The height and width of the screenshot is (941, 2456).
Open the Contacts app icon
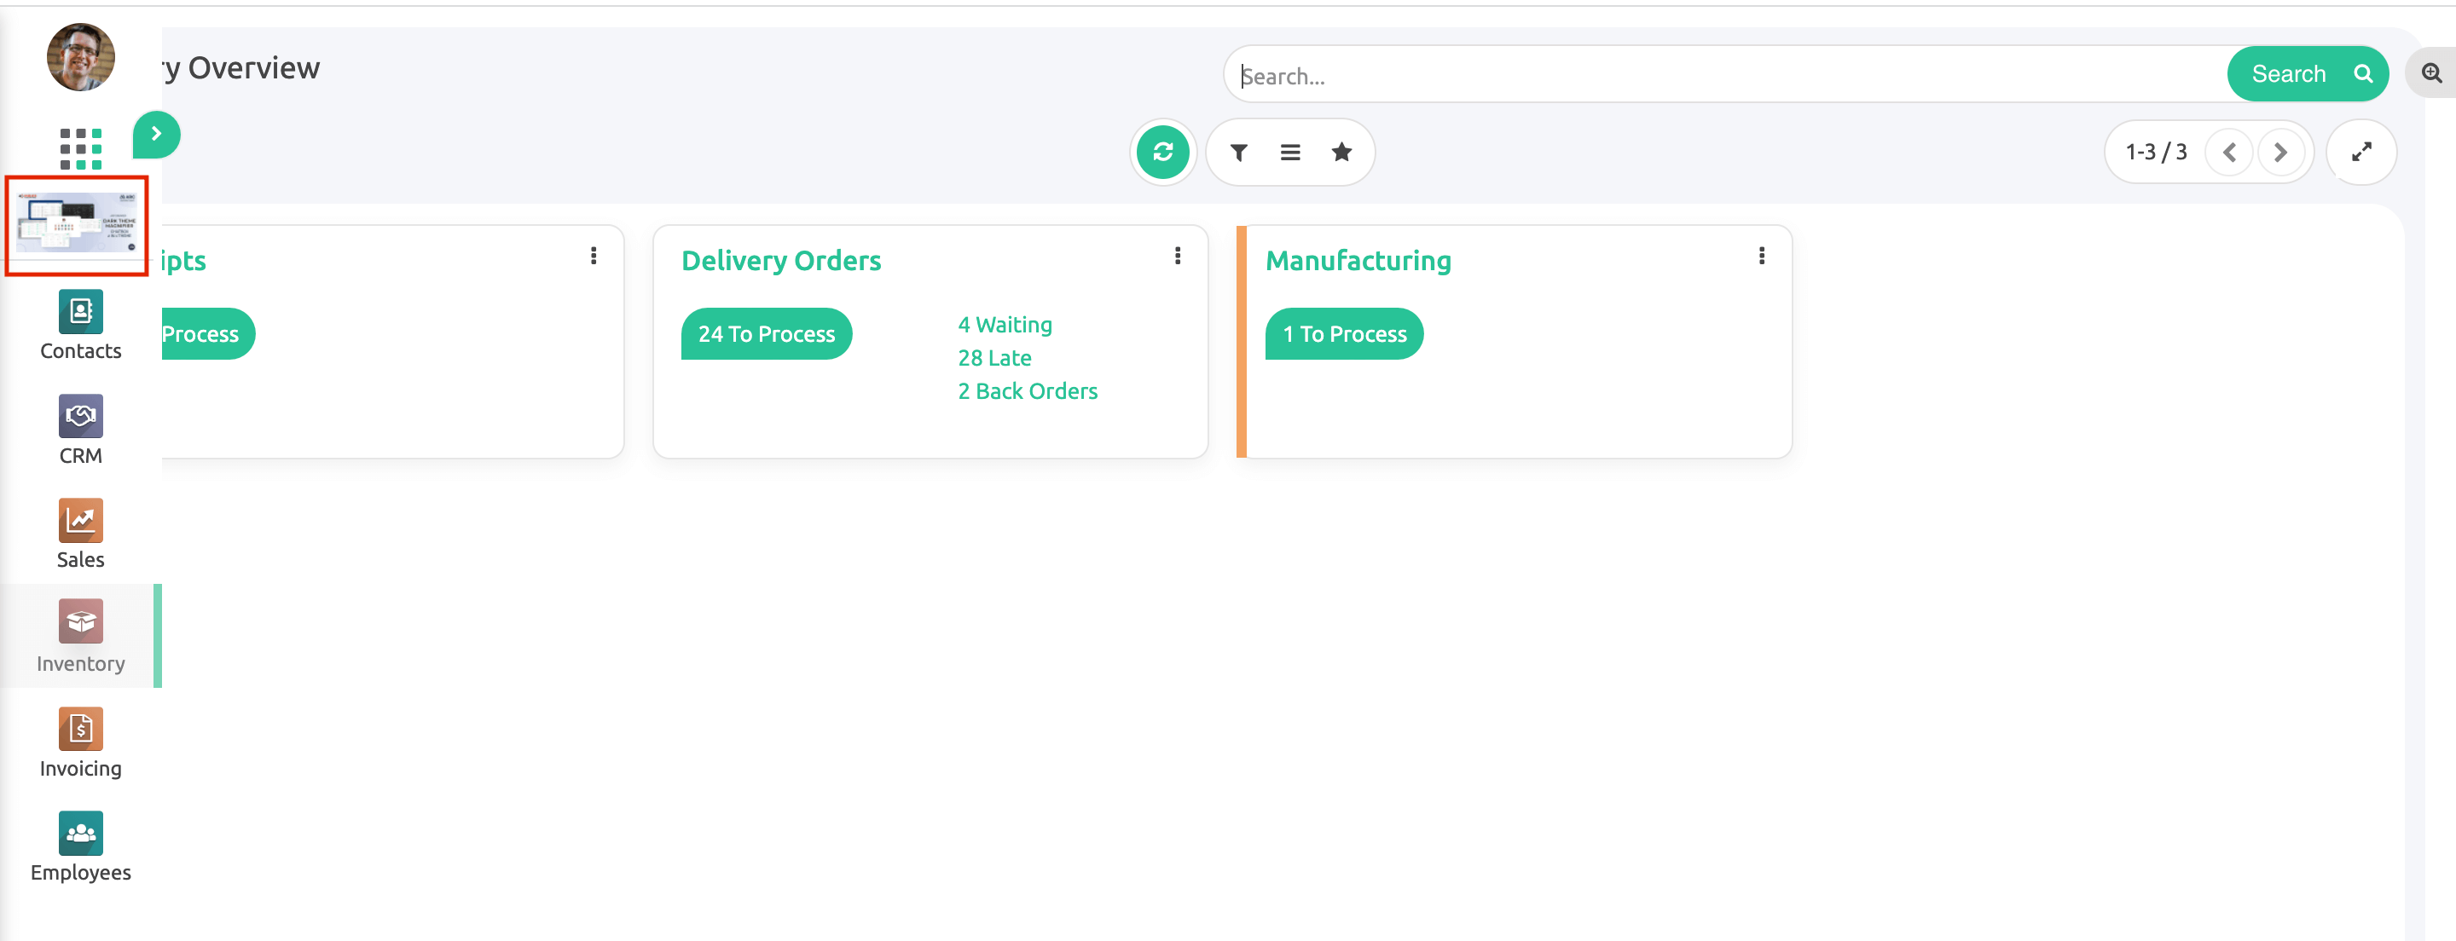[x=80, y=313]
